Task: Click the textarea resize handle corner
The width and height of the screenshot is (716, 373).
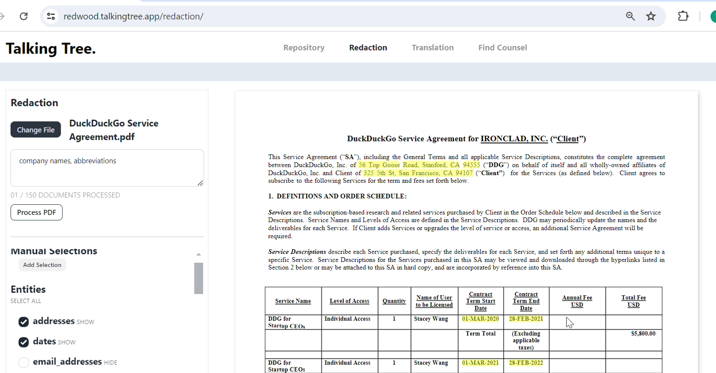Action: coord(200,183)
